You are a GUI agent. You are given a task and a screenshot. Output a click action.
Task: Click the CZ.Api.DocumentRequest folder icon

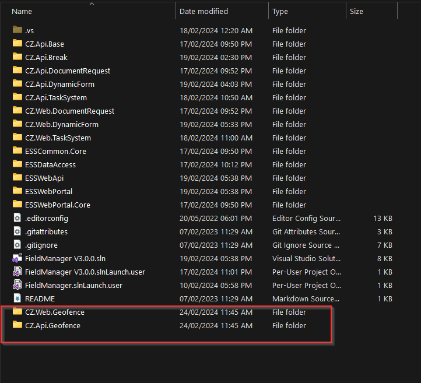click(17, 70)
